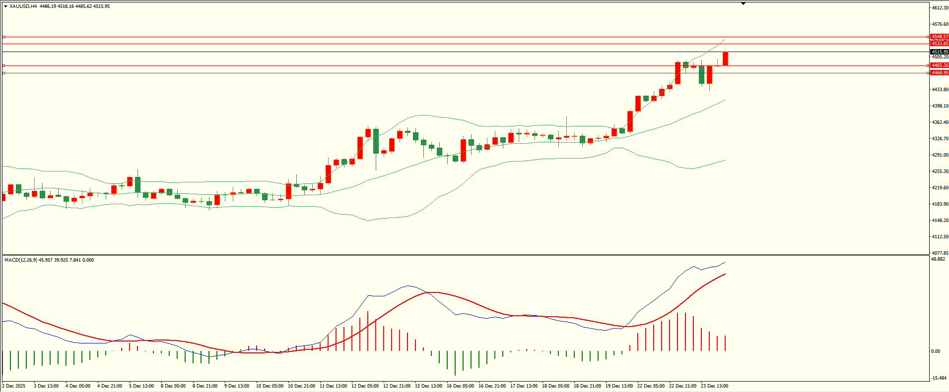Click the 2 Dec 2025 date label

pyautogui.click(x=14, y=386)
